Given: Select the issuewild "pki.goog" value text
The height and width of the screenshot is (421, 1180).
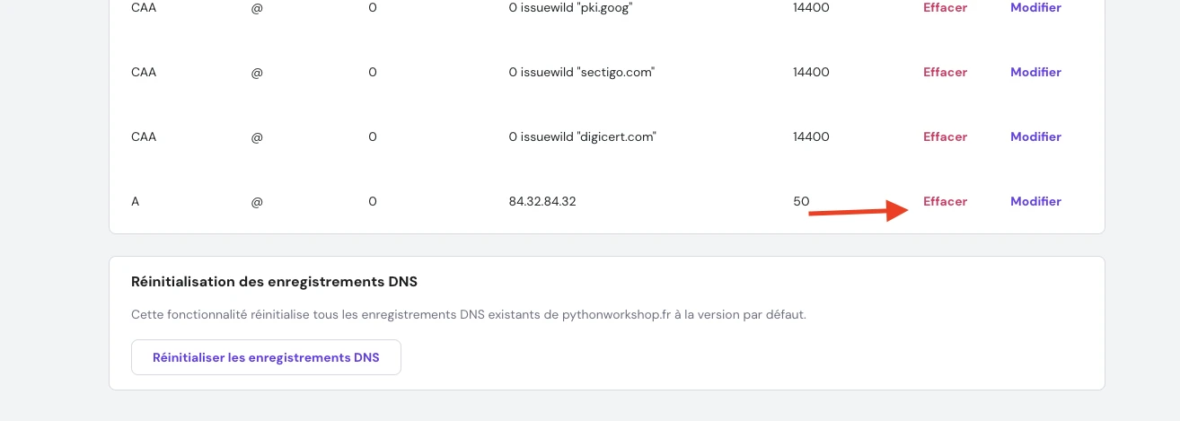Looking at the screenshot, I should (572, 8).
